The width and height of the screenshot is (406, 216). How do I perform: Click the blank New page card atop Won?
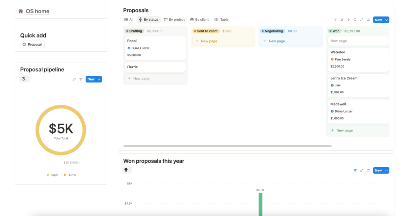(358, 41)
